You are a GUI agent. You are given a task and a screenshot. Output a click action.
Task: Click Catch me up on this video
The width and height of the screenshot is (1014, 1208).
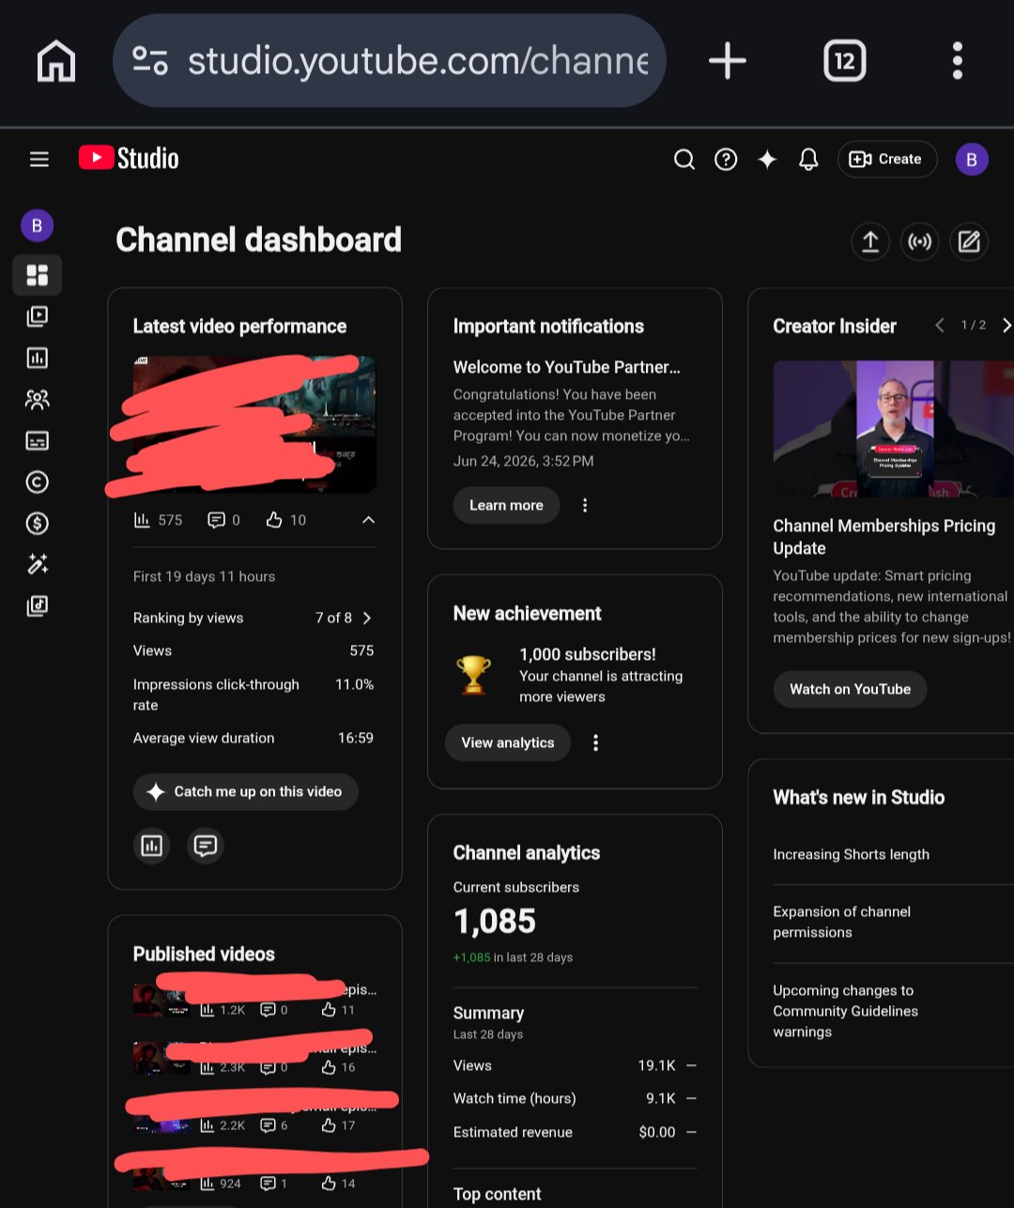(x=246, y=791)
